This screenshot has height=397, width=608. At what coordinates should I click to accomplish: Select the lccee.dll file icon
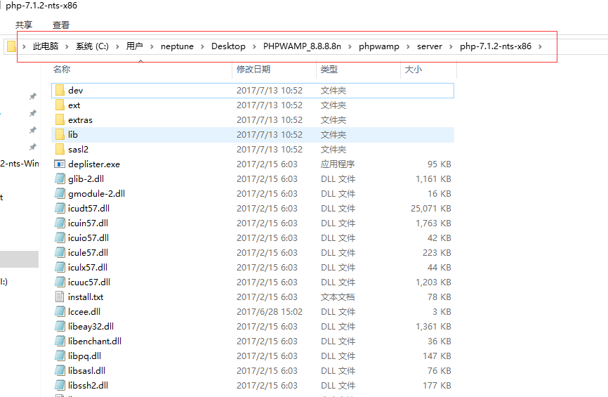click(x=60, y=311)
